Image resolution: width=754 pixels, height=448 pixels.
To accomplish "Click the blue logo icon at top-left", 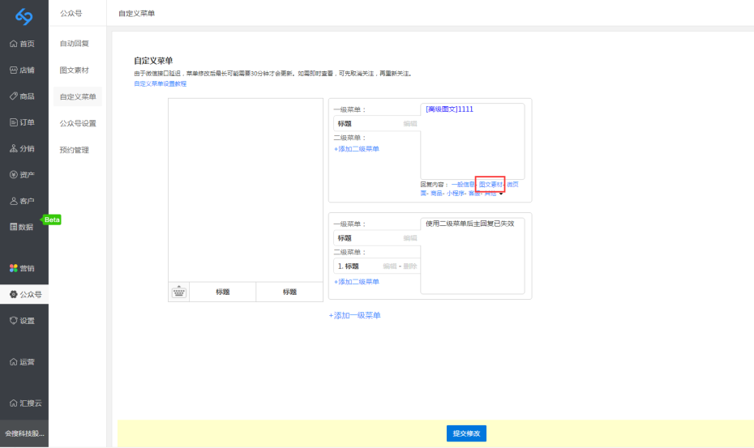I will tap(24, 15).
